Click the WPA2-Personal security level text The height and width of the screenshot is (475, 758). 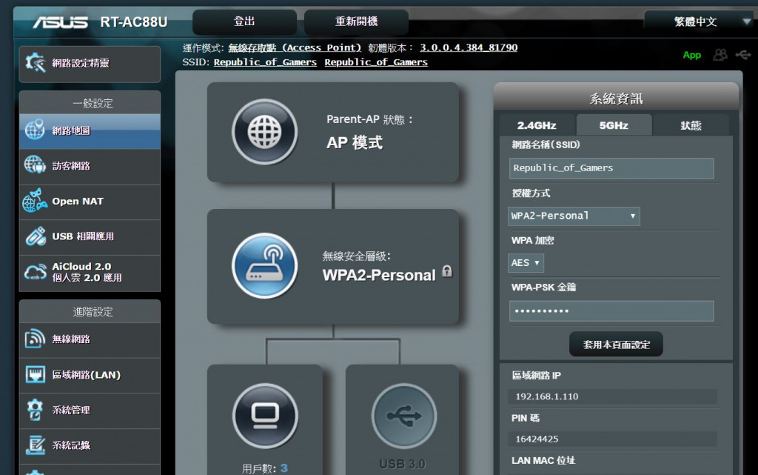379,275
